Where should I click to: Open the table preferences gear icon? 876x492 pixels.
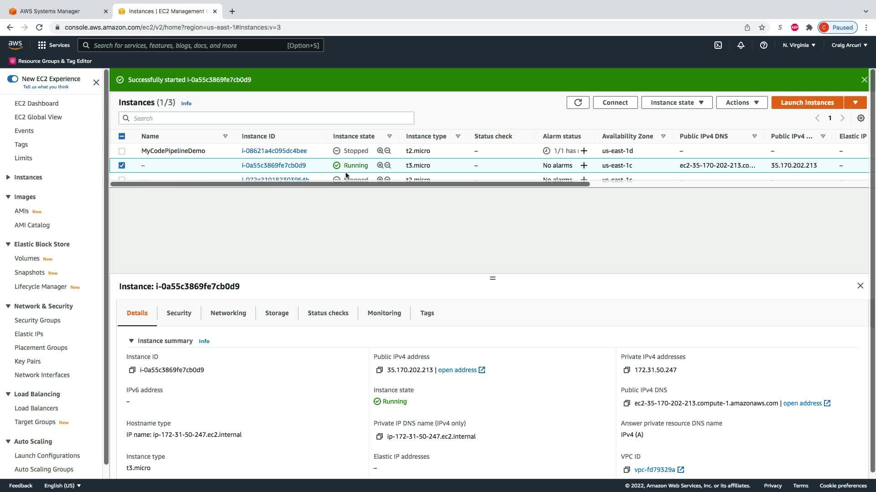coord(860,118)
